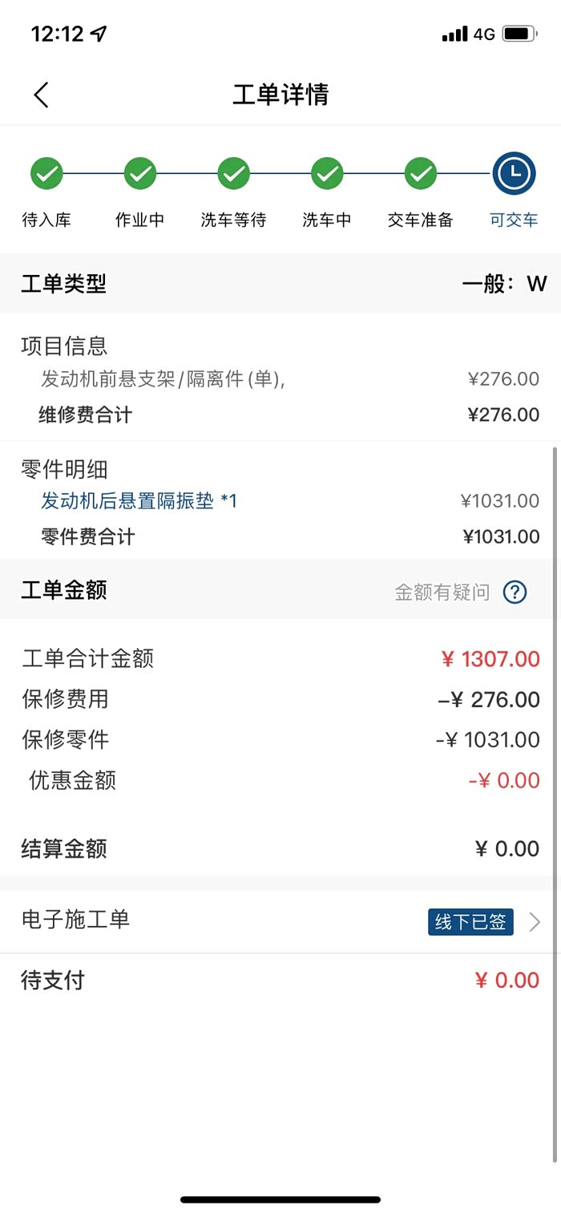Tap the 工单合计金额 ¥ 1307.00 value
Viewport: 561px width, 1214px height.
point(490,659)
